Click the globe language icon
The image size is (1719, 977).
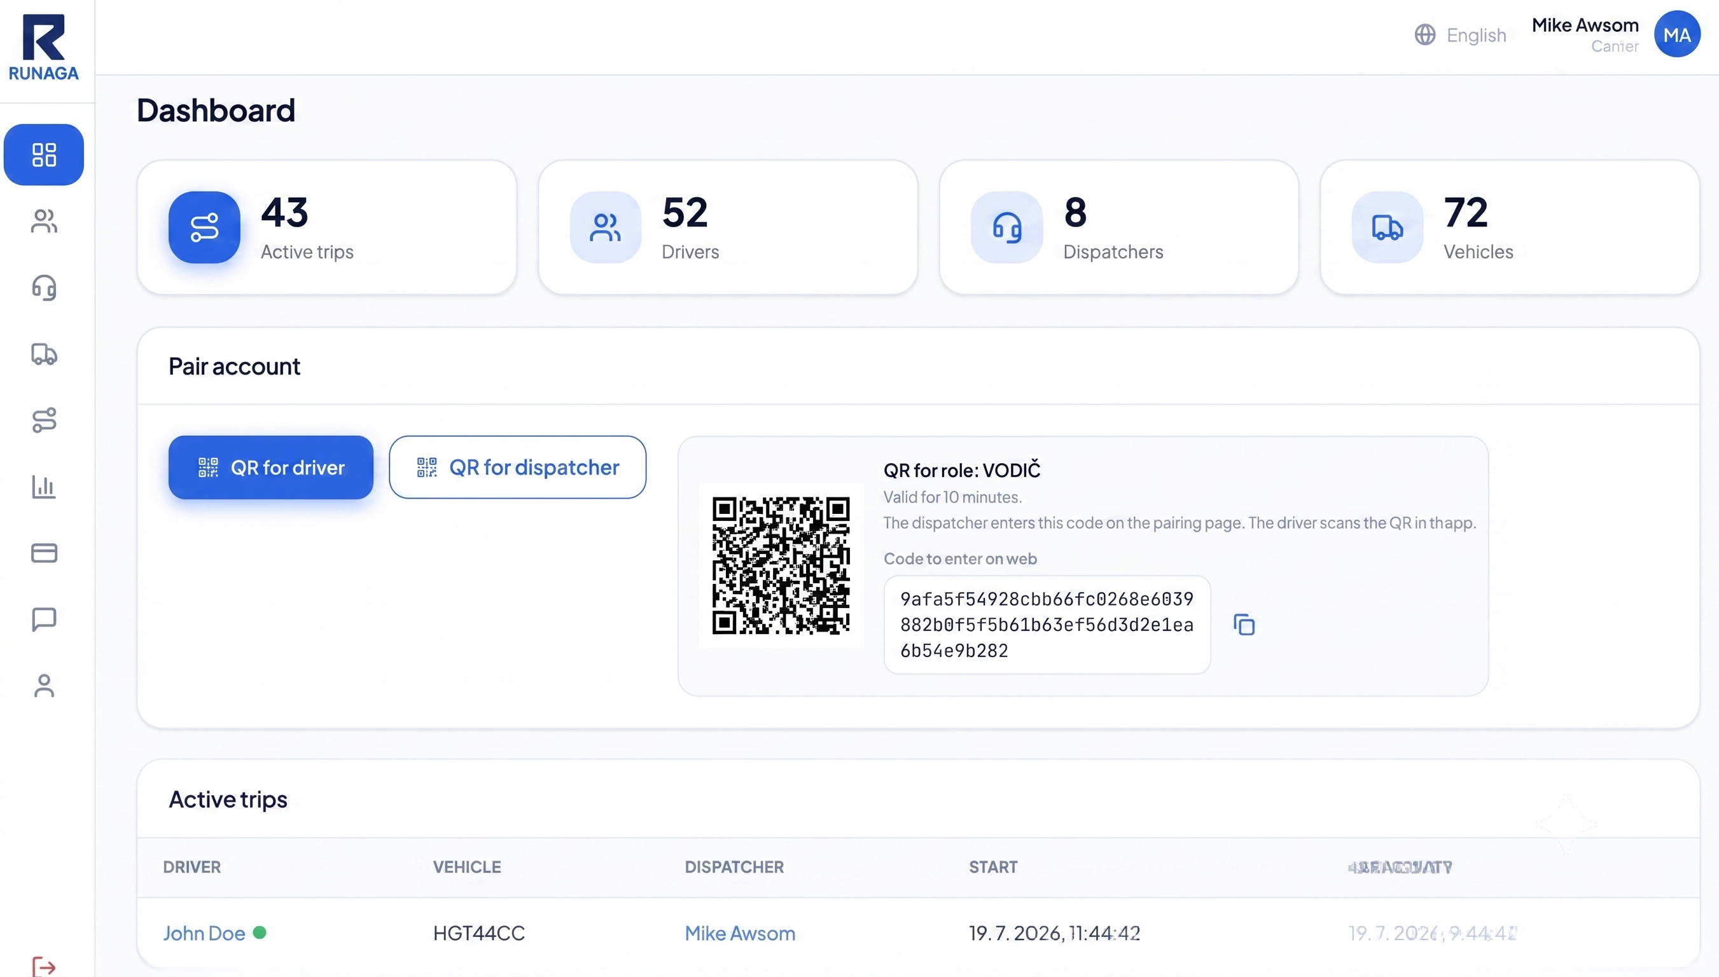tap(1425, 34)
